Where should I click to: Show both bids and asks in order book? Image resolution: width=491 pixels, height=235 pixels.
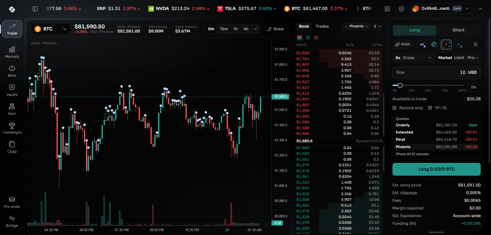(x=300, y=38)
